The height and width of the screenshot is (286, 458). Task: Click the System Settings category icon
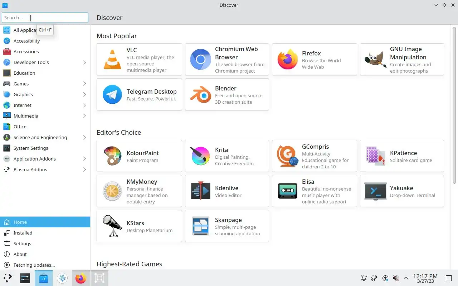click(x=7, y=148)
